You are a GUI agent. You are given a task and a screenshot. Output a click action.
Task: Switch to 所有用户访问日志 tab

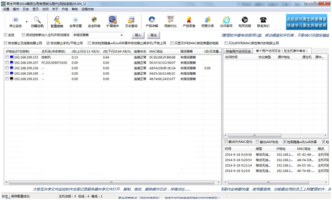(x=238, y=52)
